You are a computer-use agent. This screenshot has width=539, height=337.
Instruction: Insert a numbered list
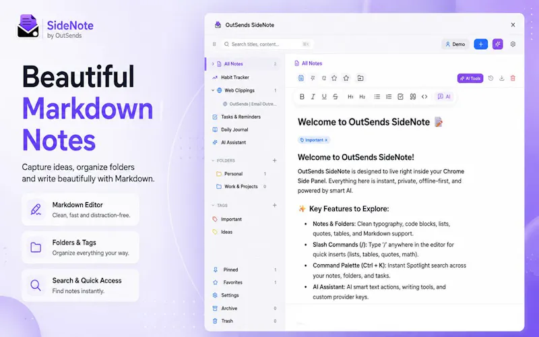tap(389, 96)
